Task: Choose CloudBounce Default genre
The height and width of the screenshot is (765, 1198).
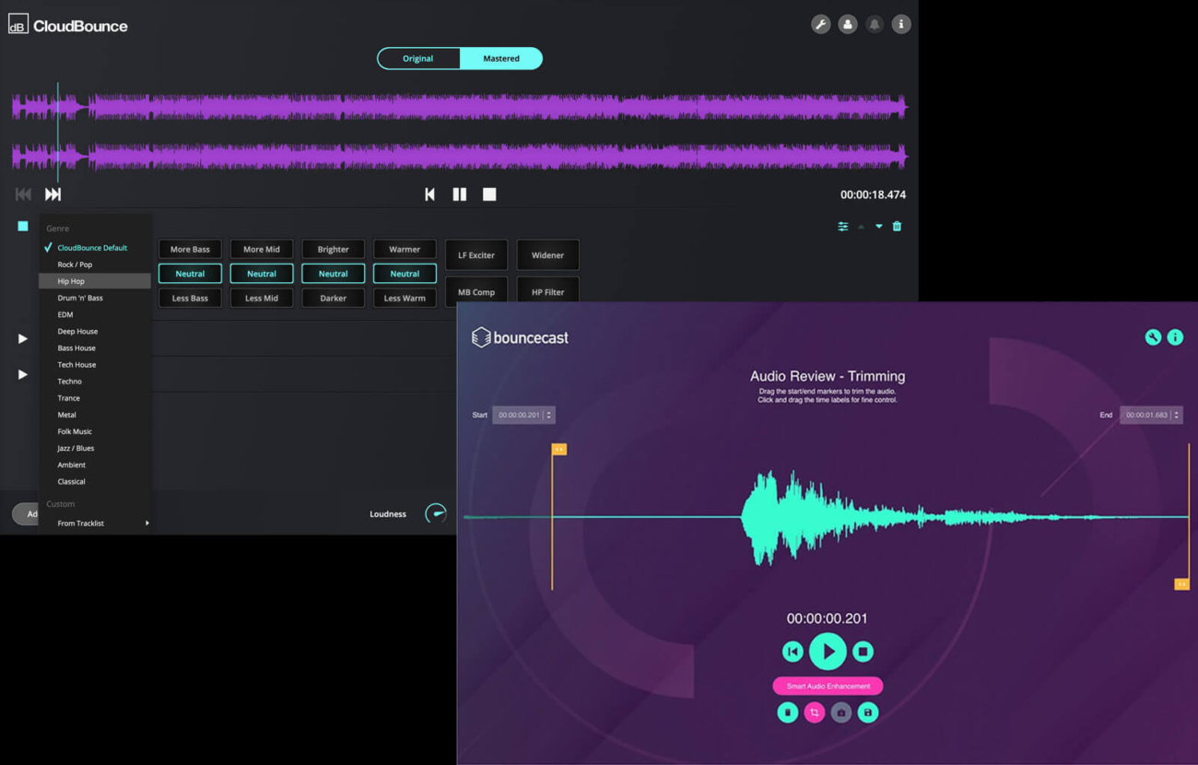Action: (95, 248)
